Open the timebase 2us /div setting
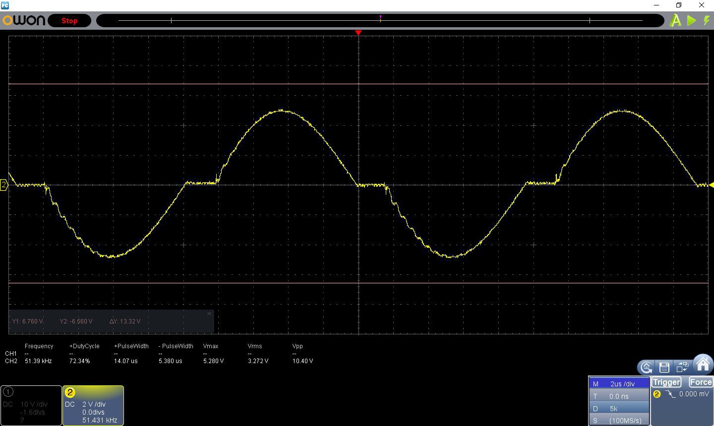Viewport: 714px width, 426px height. [619, 384]
